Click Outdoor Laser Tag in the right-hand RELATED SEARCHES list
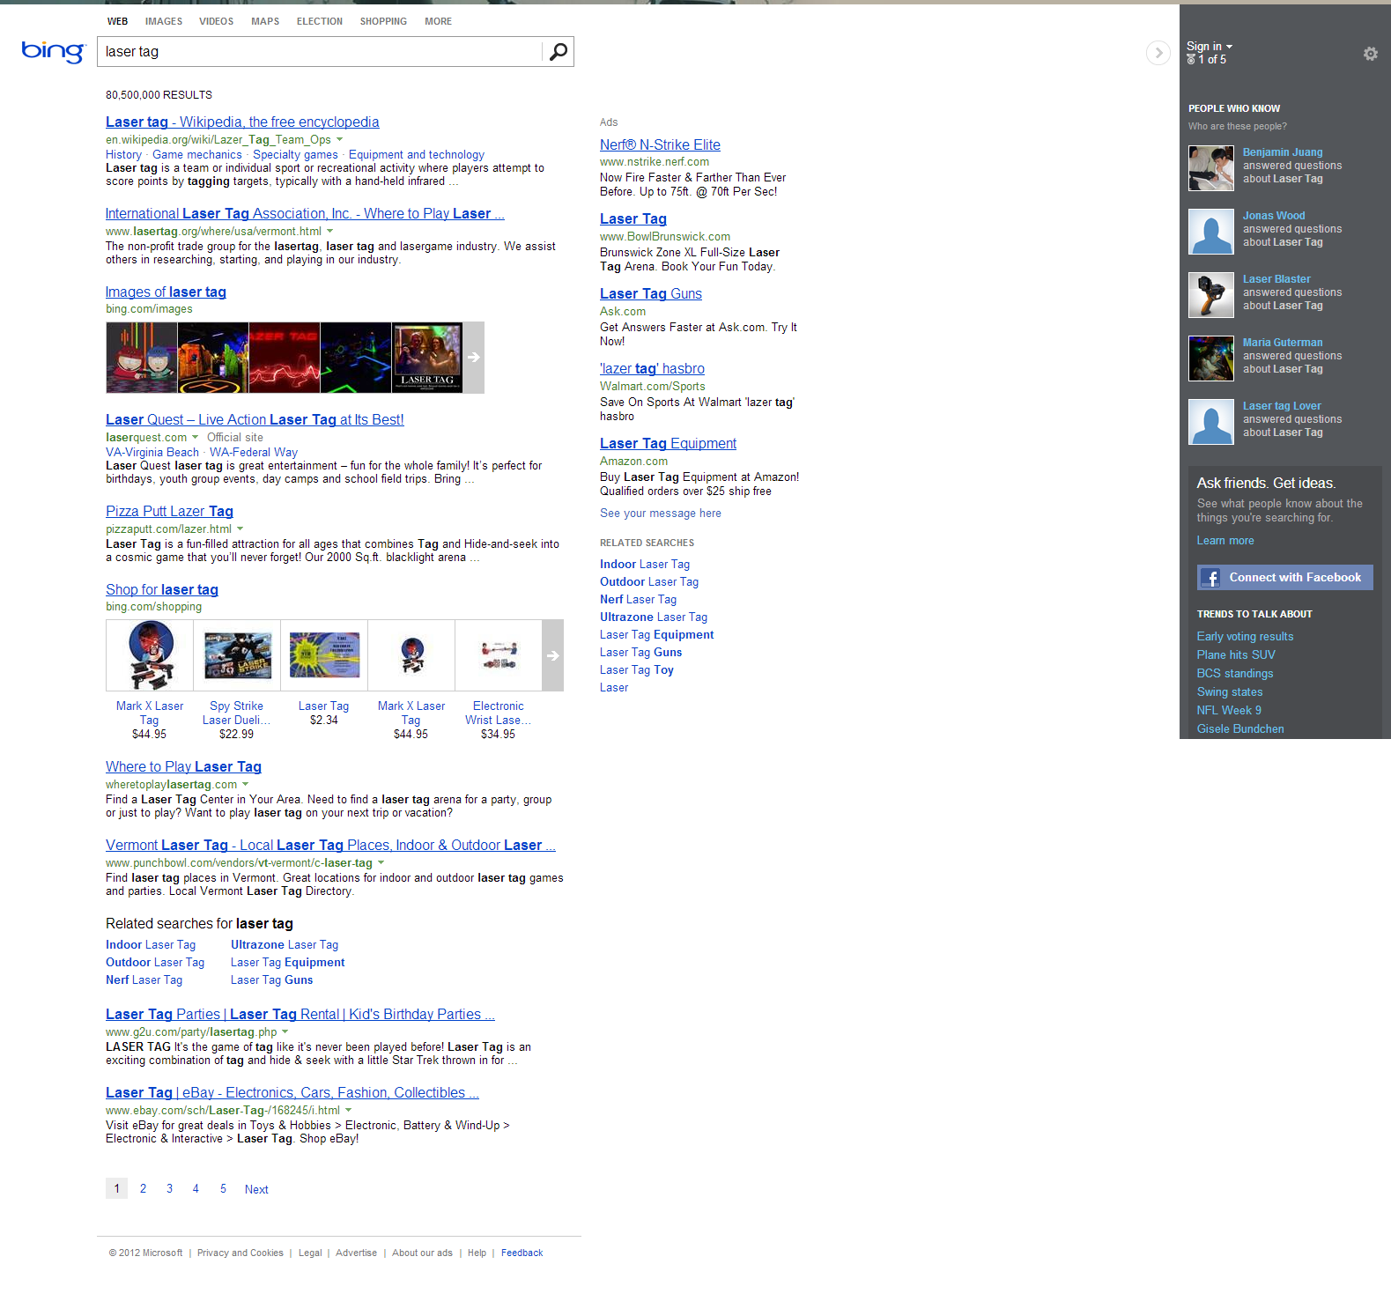 649,581
